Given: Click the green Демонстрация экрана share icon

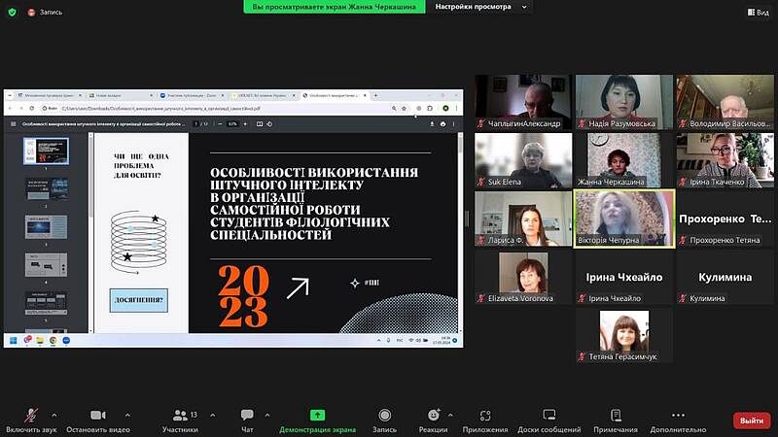Looking at the screenshot, I should point(317,416).
